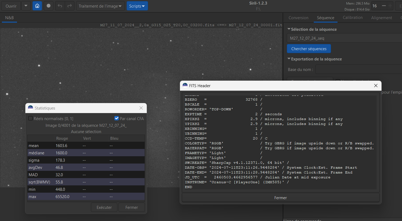Click the redo arrow icon

(x=70, y=6)
